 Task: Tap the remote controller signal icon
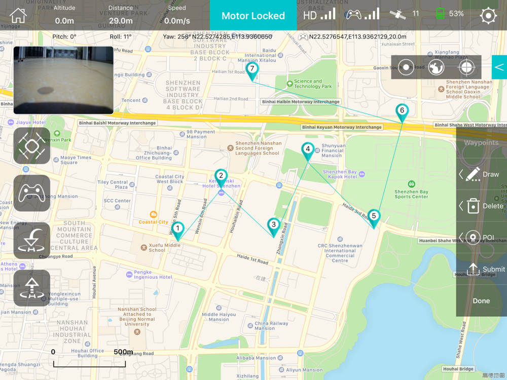(x=362, y=14)
